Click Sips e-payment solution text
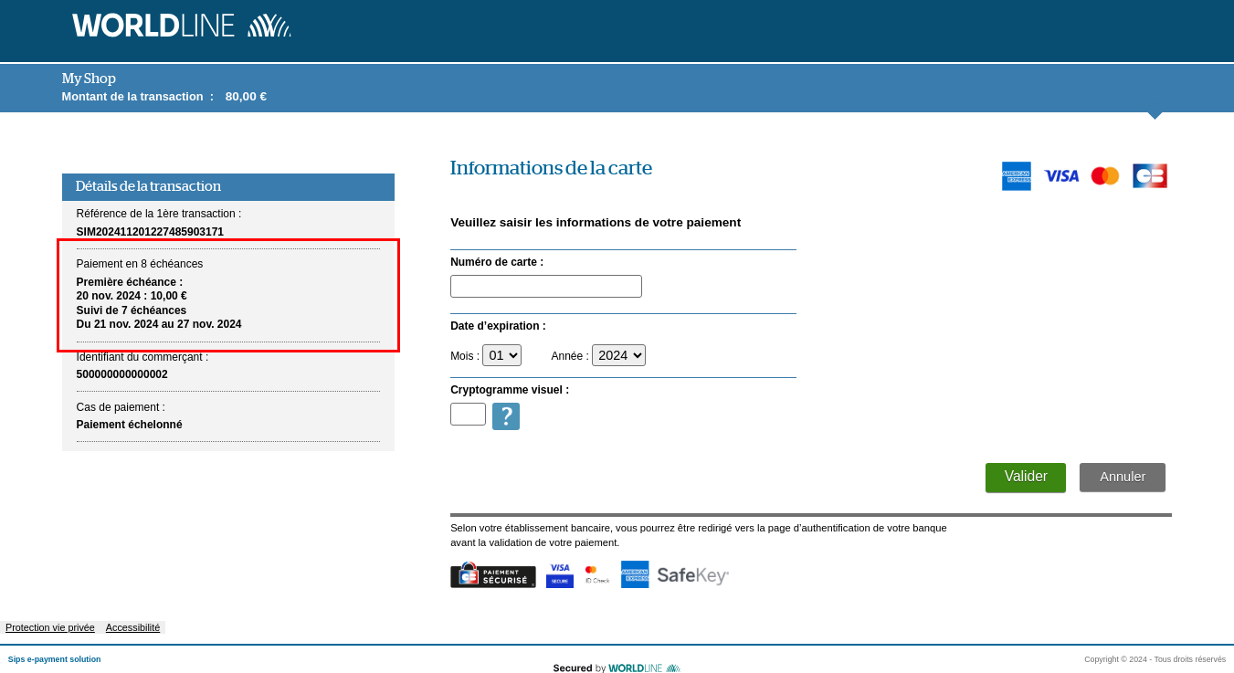1234x673 pixels. pyautogui.click(x=55, y=659)
